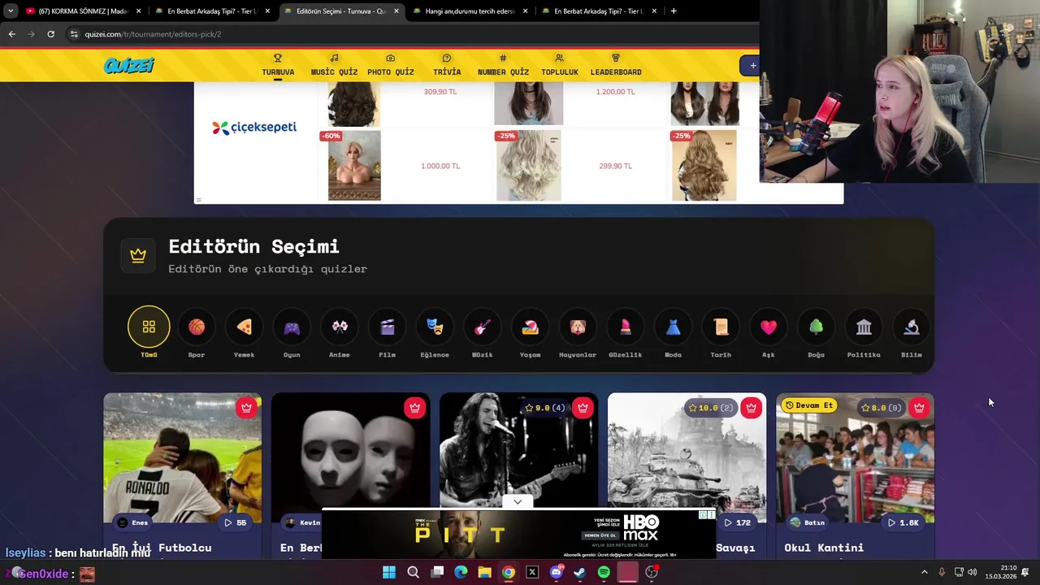
Task: Click author Batın on Okul Kantini card
Action: click(x=807, y=522)
